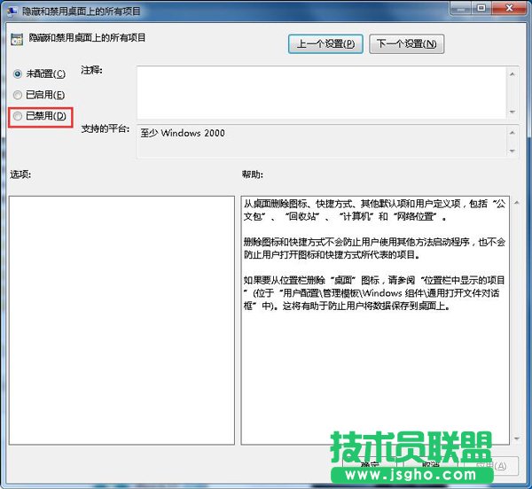
Task: Click the 隐藏和禁用桌面上的所有项目 heading text
Action: 87,37
